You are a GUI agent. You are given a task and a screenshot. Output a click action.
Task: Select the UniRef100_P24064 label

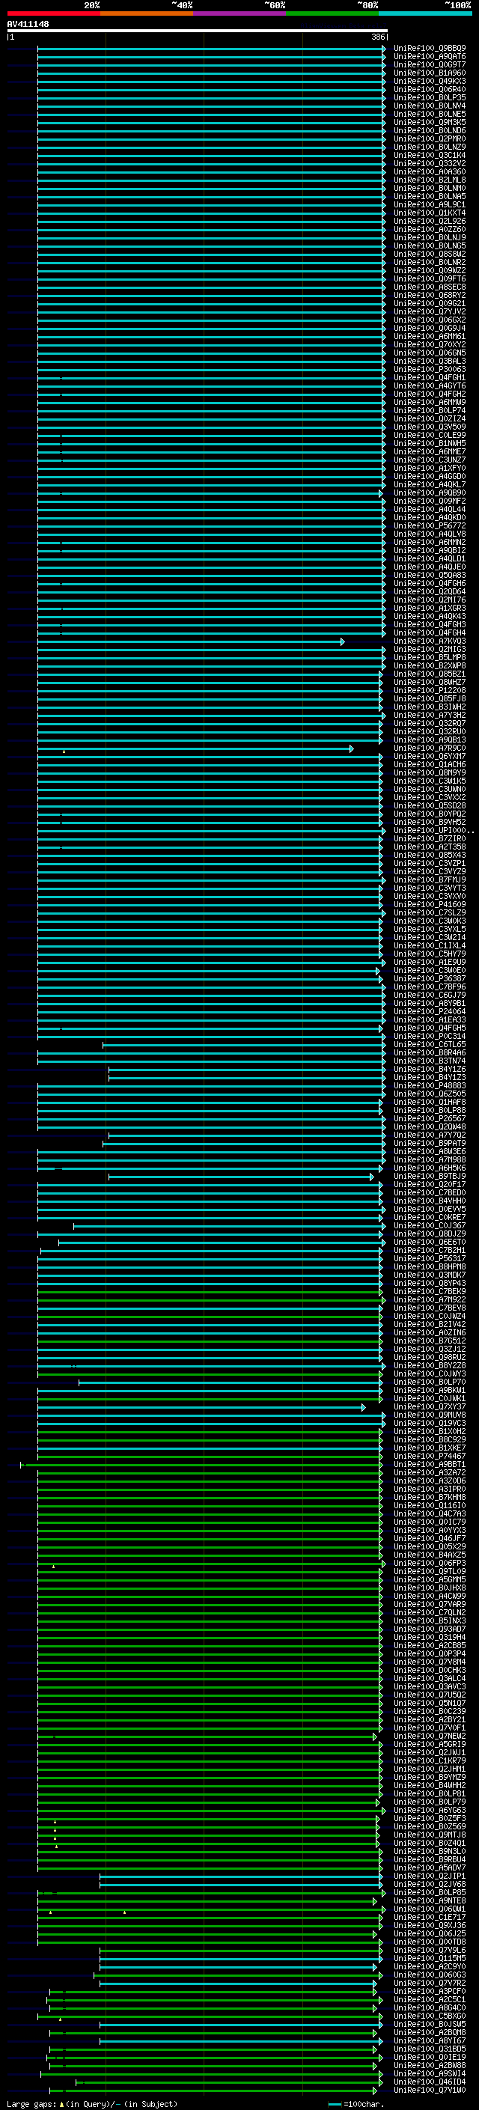point(430,1012)
